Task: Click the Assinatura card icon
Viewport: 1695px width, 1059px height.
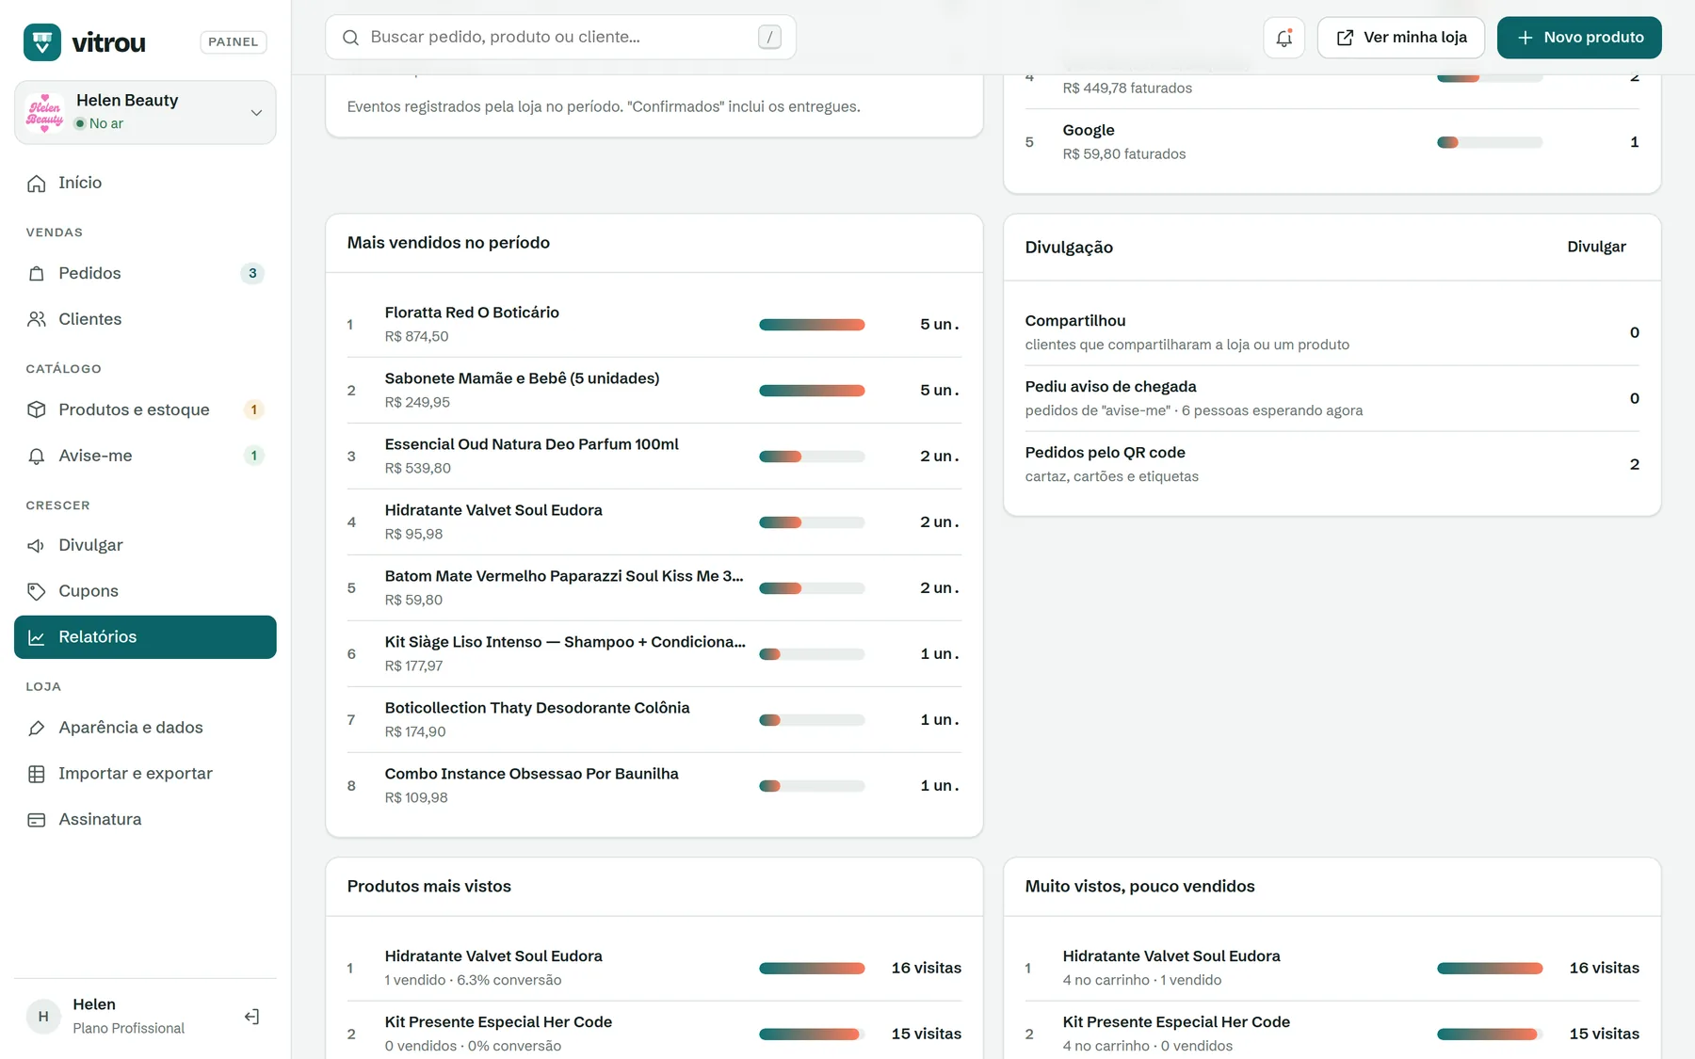Action: click(x=37, y=820)
